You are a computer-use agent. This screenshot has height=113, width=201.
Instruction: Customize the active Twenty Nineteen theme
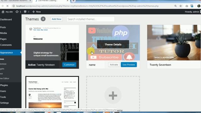point(69,65)
